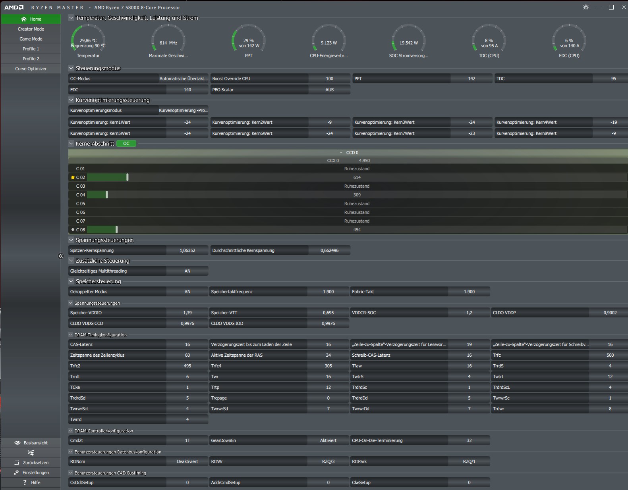Click the C 04 core speed slider handle
628x490 pixels.
point(107,195)
